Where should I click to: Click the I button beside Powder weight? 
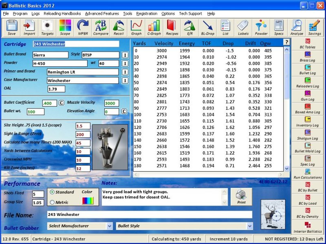(125, 64)
